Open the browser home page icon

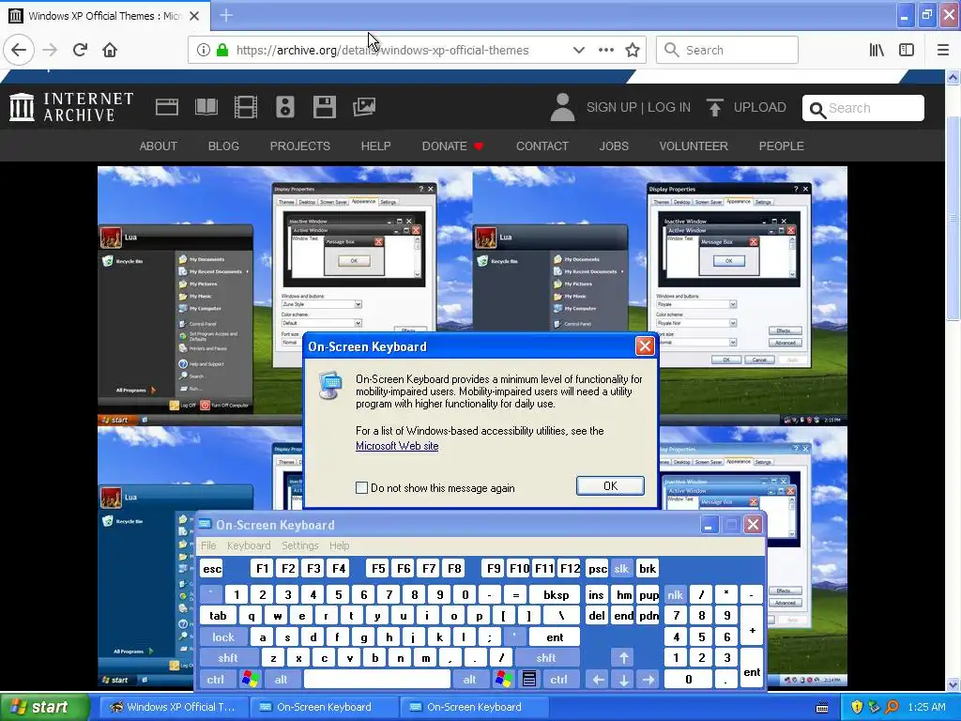point(110,51)
